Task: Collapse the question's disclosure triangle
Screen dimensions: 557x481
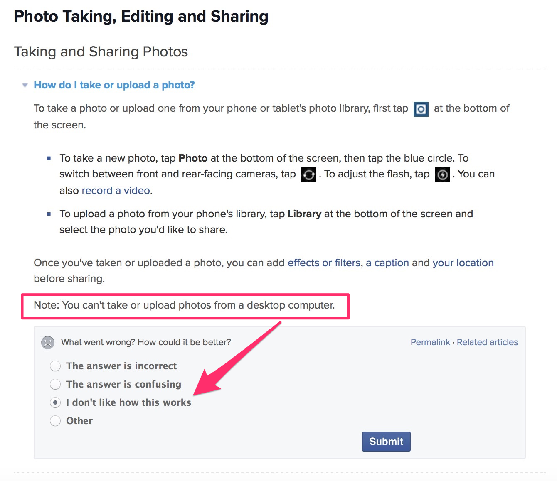Action: [x=25, y=86]
